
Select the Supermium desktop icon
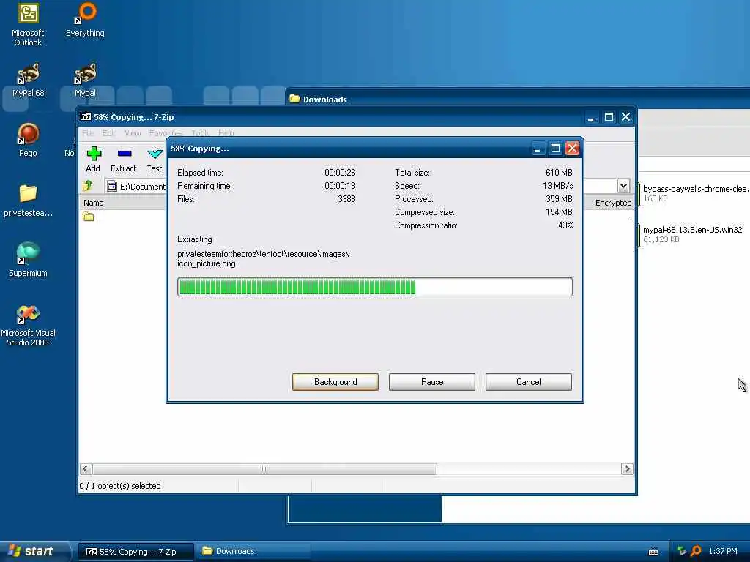(x=28, y=260)
